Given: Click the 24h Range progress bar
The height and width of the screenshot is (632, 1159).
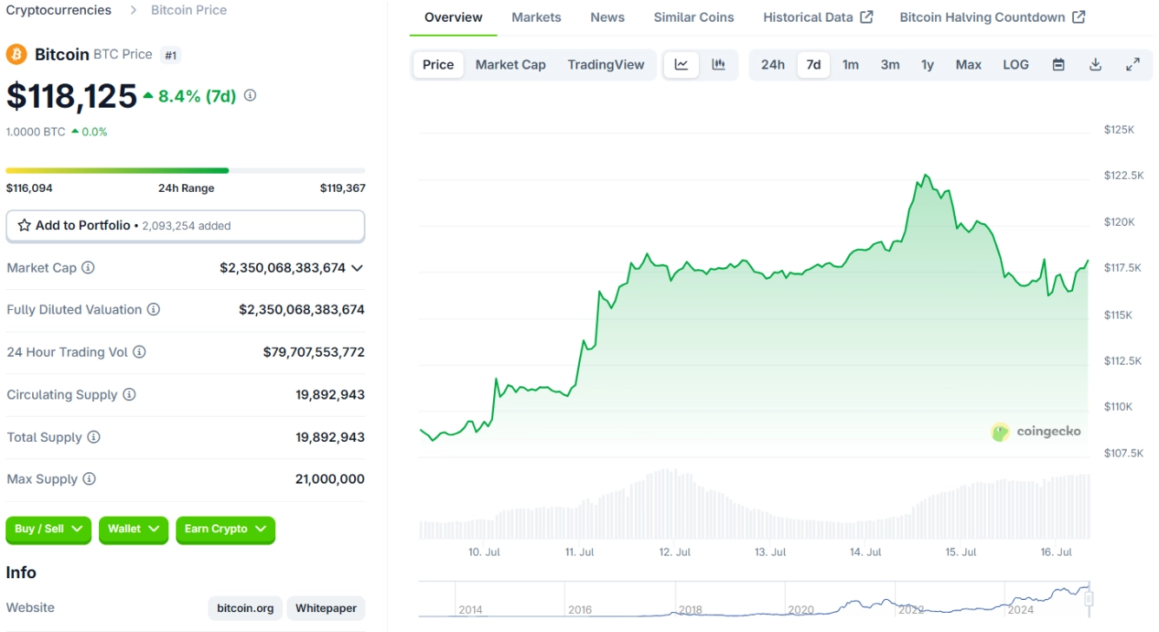Looking at the screenshot, I should [186, 170].
